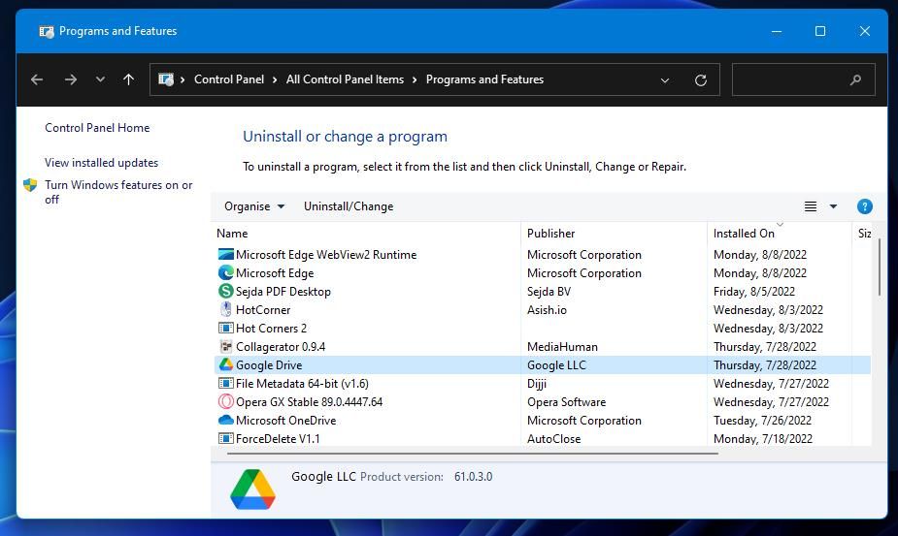
Task: Open the Organise dropdown menu
Action: coord(254,206)
